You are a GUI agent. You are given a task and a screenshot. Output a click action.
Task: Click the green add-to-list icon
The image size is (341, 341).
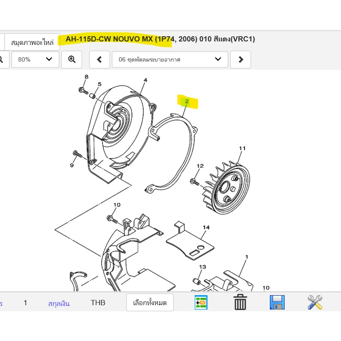point(201,302)
